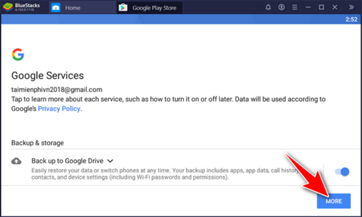Open the notifications bell
This screenshot has height=217, width=362.
tap(268, 7)
